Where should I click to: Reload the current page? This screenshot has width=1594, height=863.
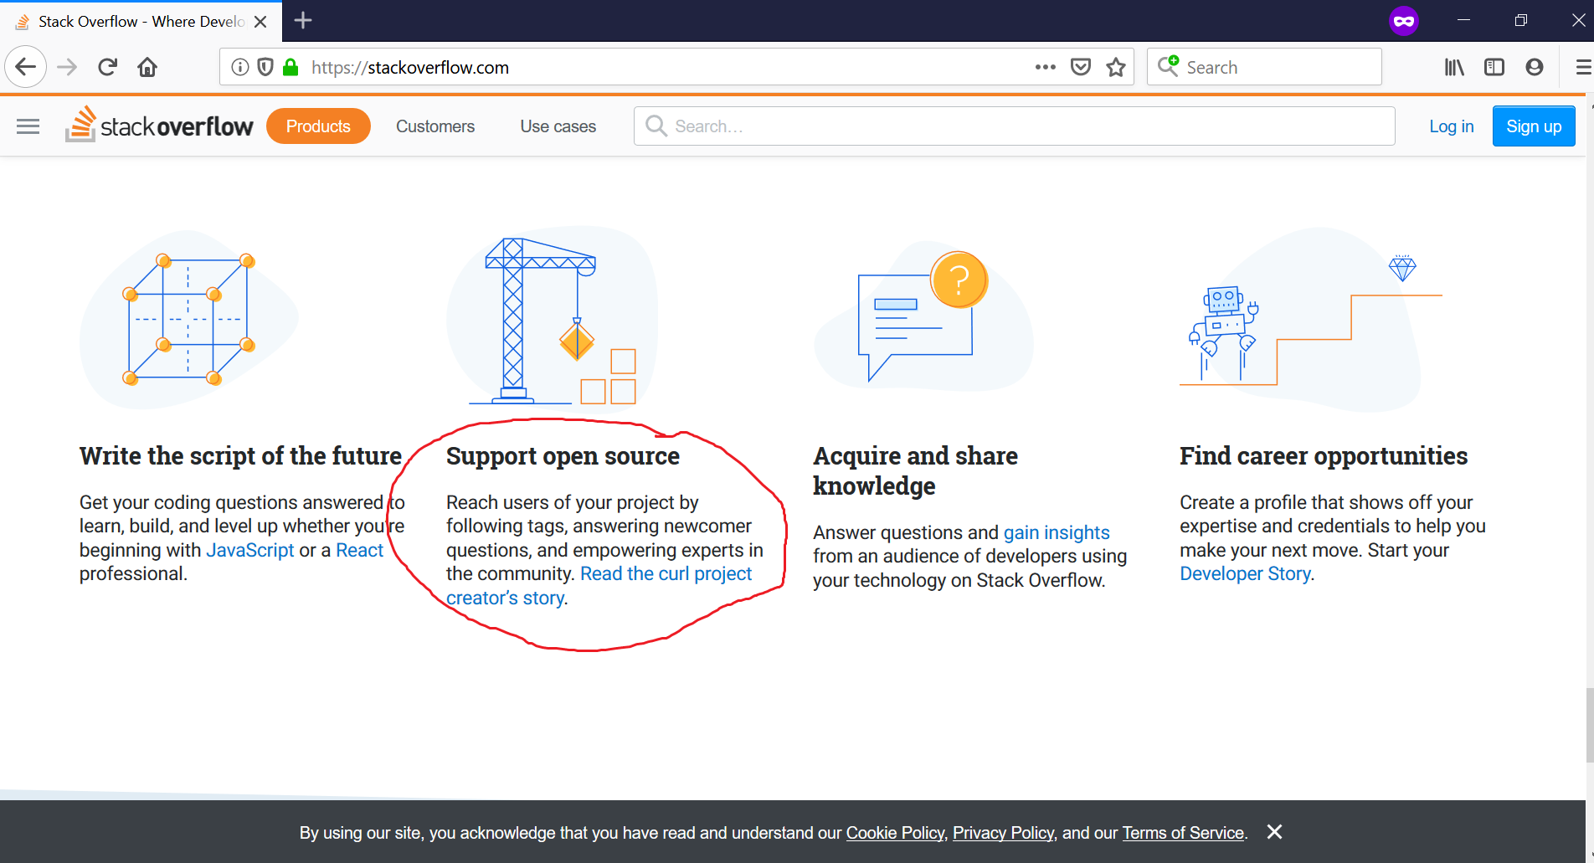coord(107,67)
